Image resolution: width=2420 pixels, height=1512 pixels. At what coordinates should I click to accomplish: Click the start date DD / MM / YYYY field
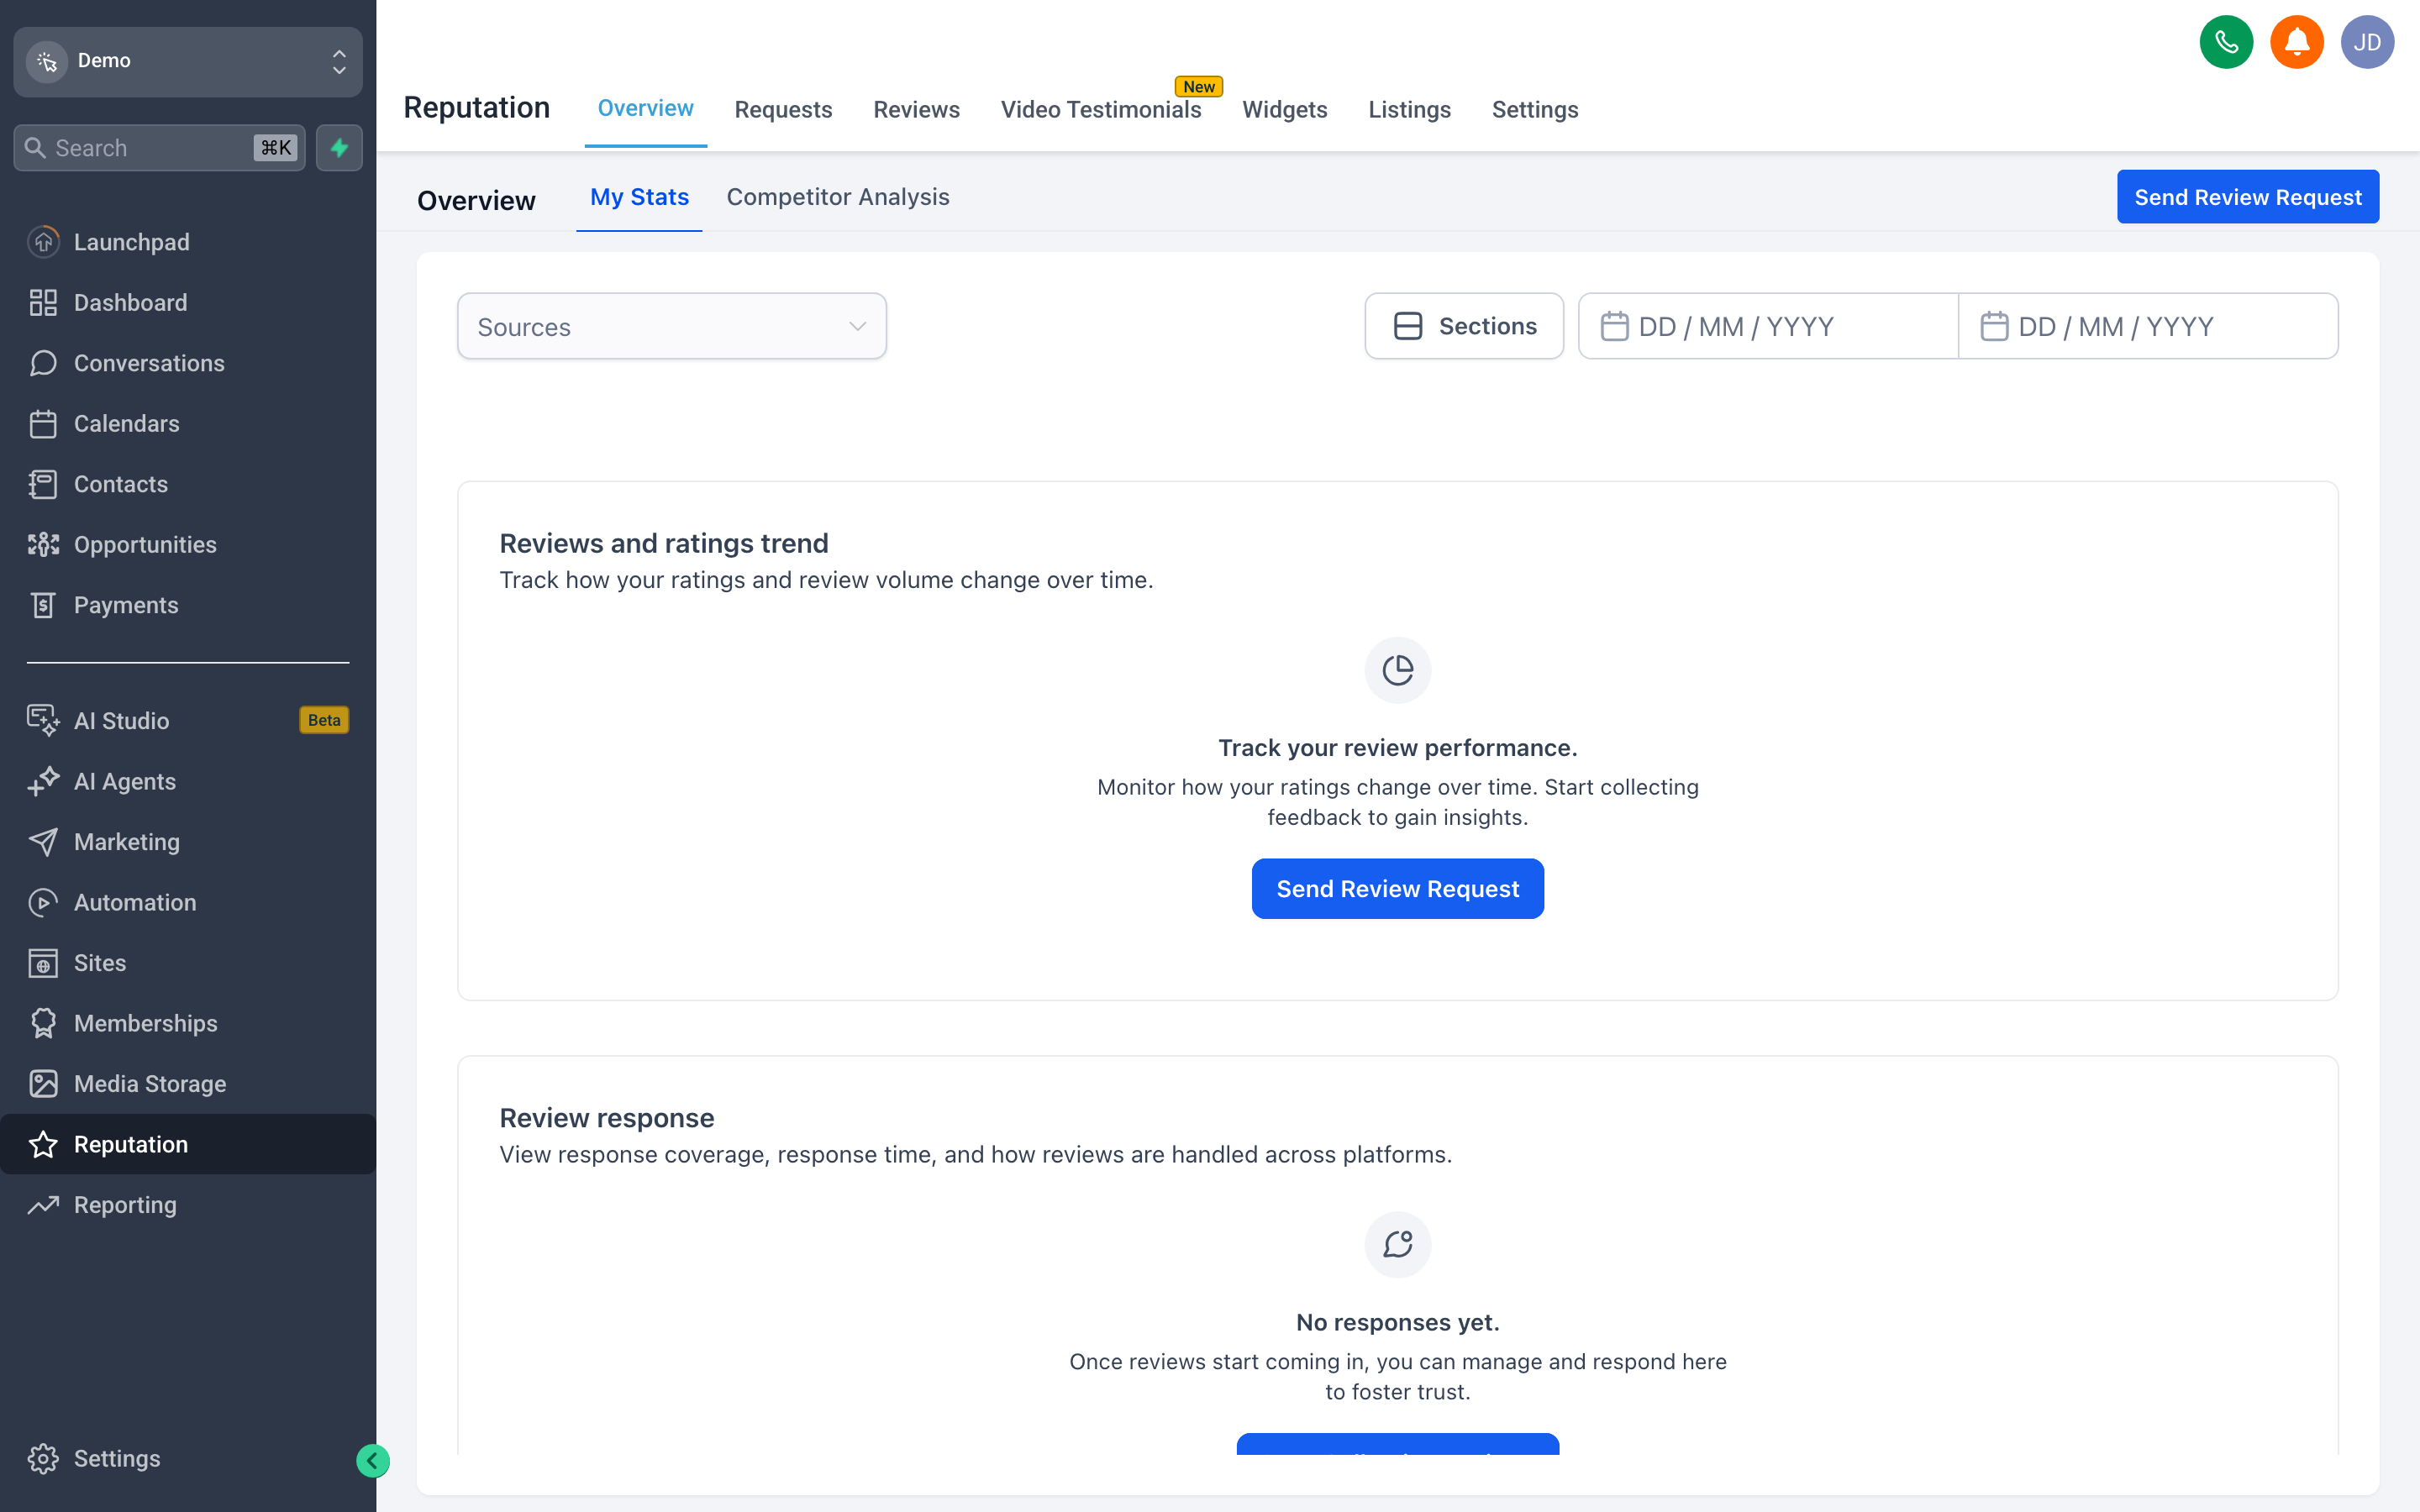click(x=1767, y=326)
